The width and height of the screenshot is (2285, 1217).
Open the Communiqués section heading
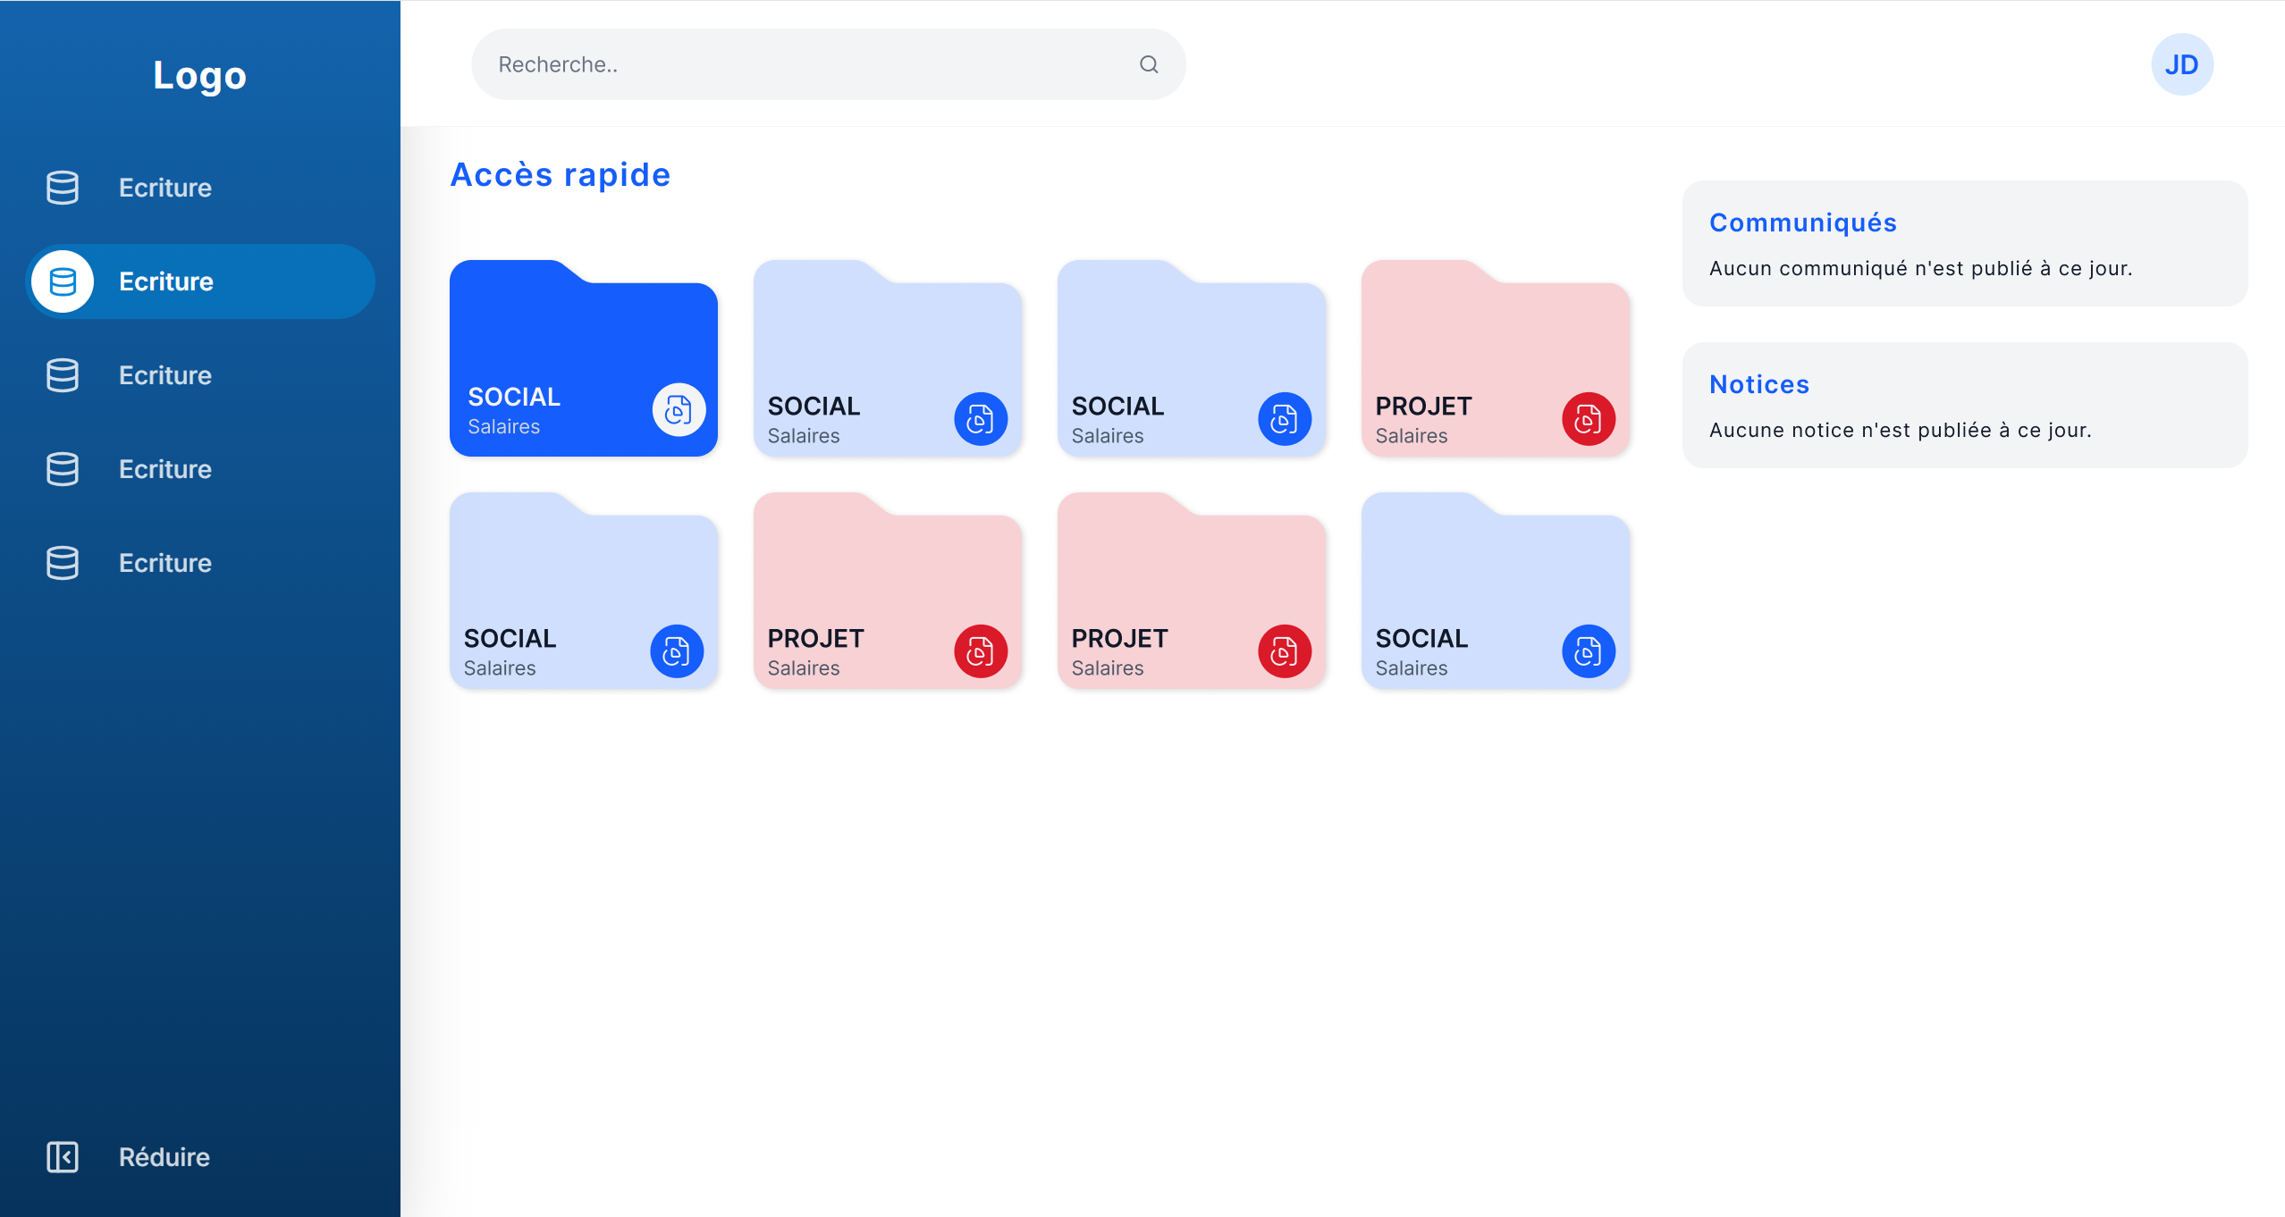(x=1802, y=222)
